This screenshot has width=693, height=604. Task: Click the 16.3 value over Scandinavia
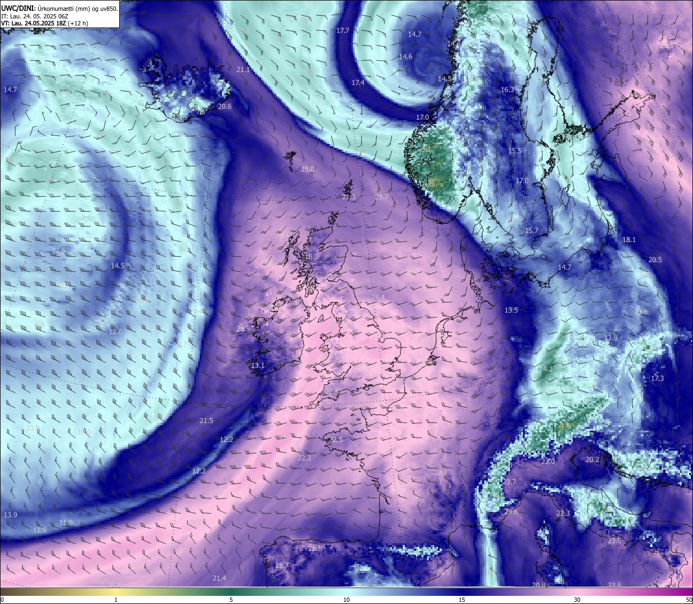pos(507,90)
